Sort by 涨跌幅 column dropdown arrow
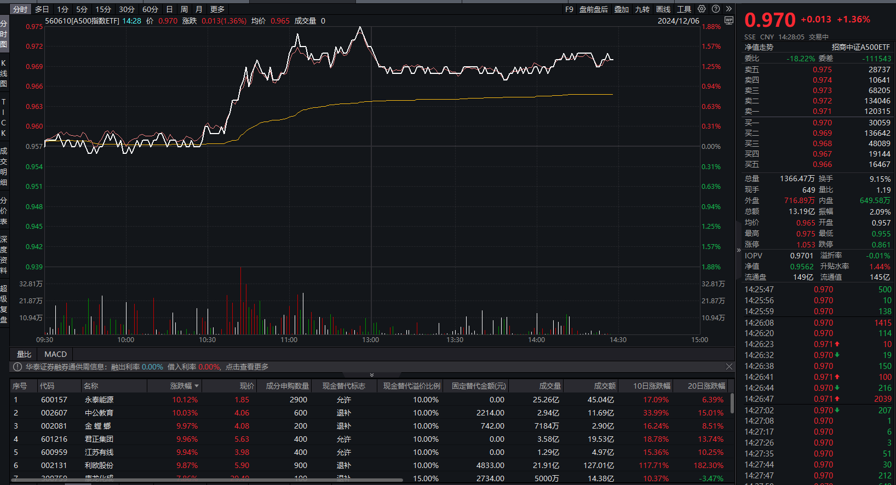The width and height of the screenshot is (896, 485). tap(197, 386)
